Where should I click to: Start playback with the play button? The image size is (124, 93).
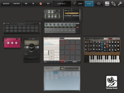click(x=33, y=4)
